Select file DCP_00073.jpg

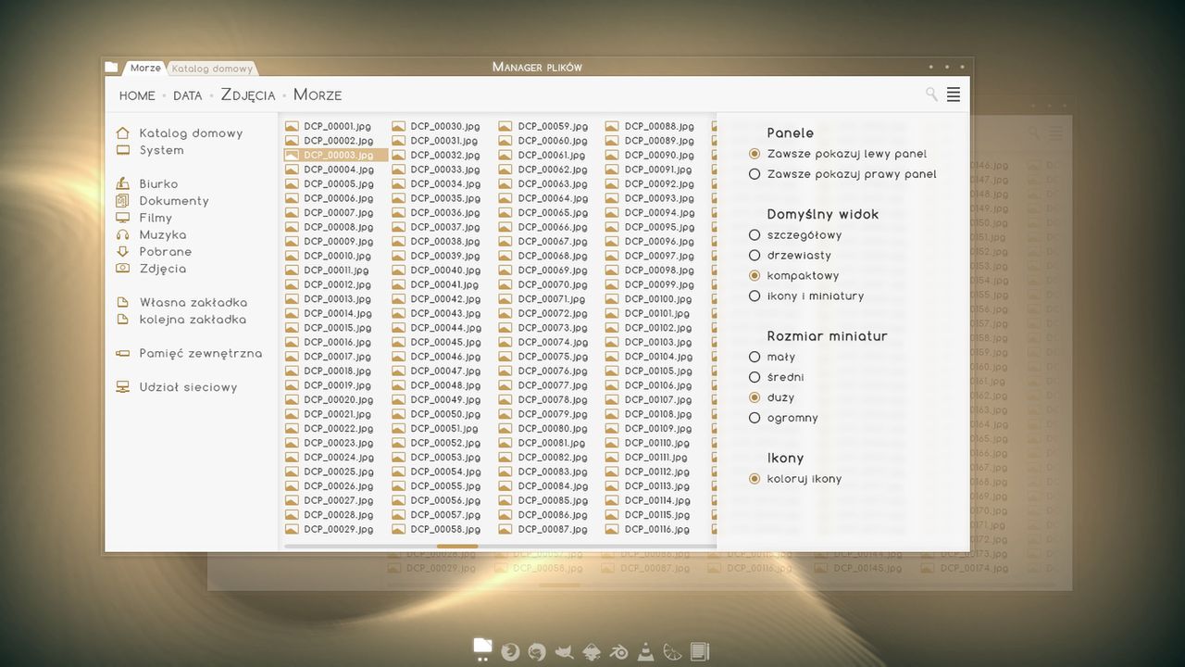pyautogui.click(x=543, y=328)
